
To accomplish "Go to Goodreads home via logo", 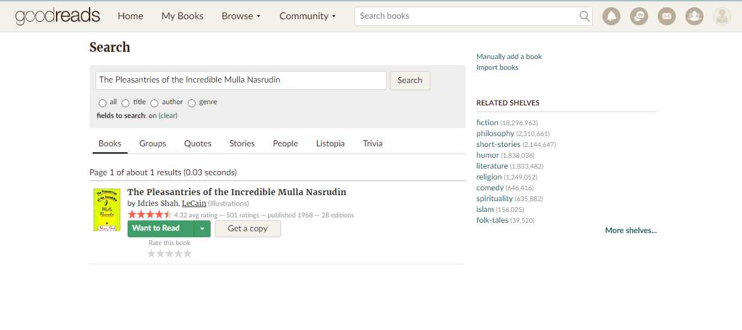I will [x=58, y=16].
